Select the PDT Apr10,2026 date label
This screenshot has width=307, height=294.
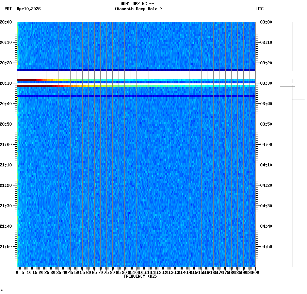(22, 9)
